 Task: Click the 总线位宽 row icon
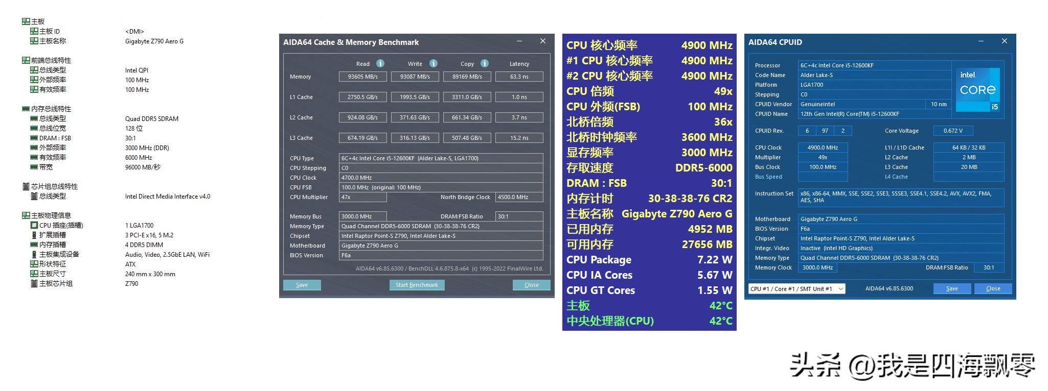(x=34, y=128)
